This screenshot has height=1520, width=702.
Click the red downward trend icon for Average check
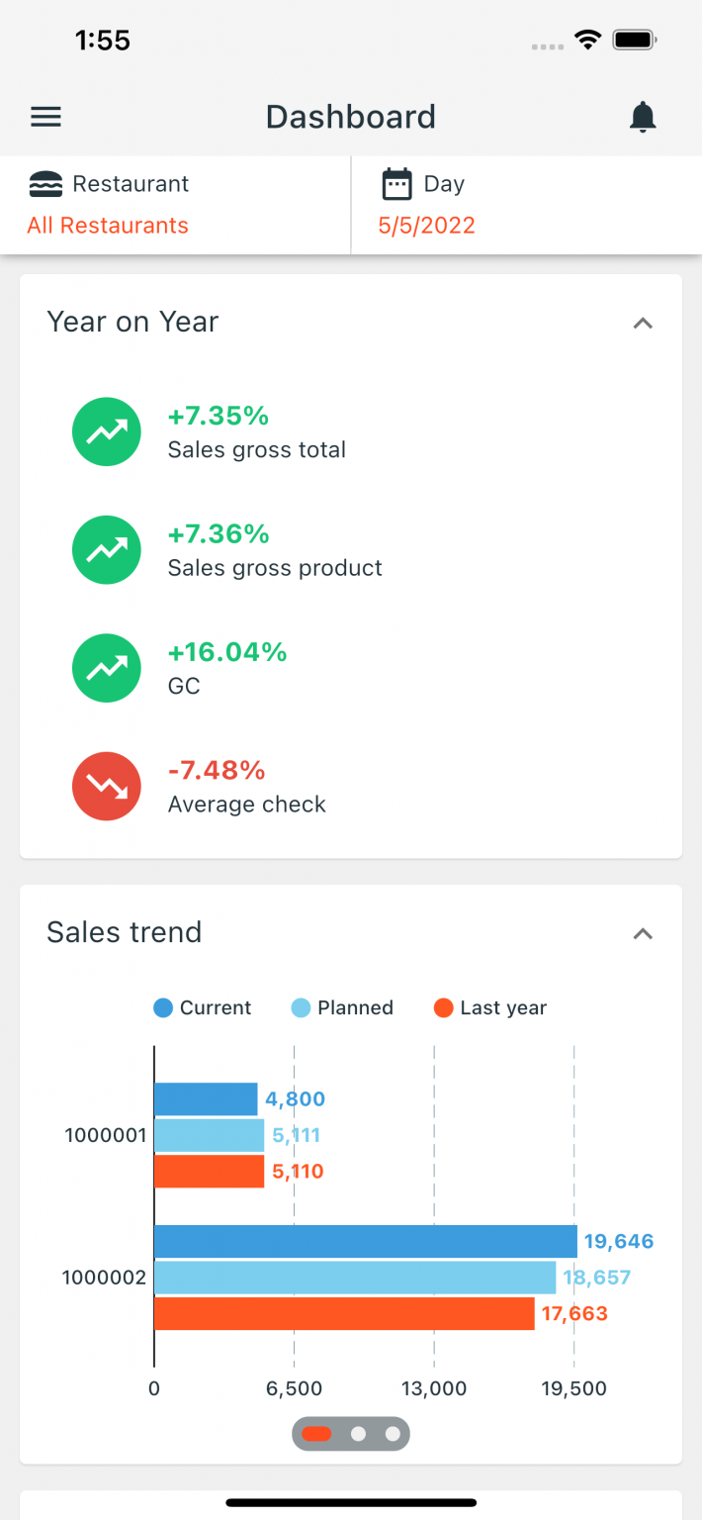[x=106, y=786]
